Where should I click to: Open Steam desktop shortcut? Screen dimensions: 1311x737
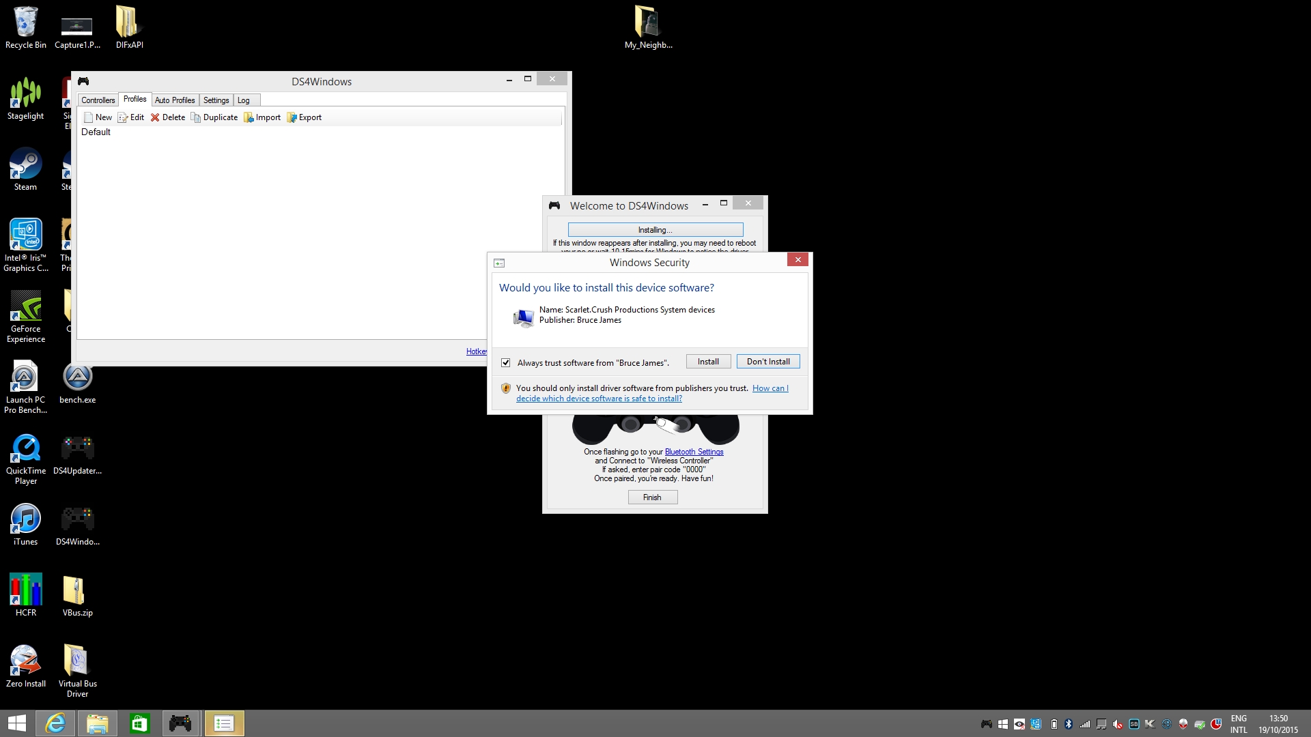[x=25, y=165]
